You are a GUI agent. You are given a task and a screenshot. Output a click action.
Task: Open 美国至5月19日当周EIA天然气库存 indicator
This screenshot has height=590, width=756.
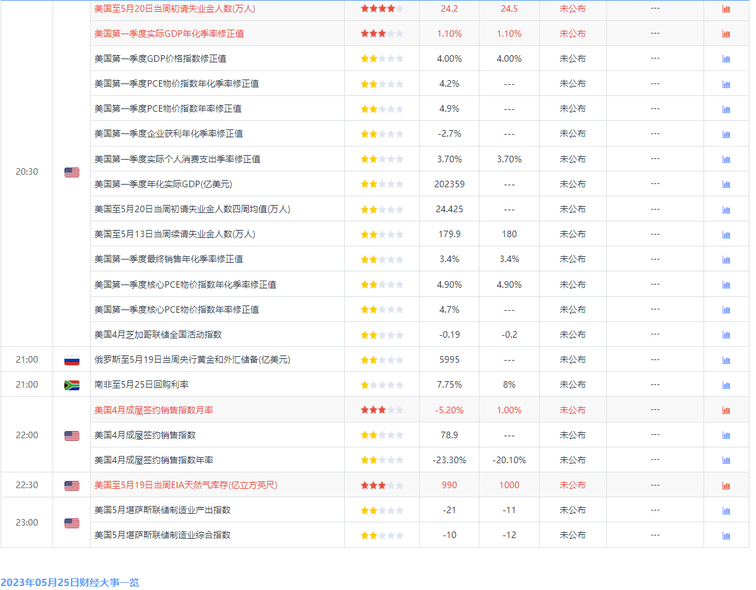(186, 485)
